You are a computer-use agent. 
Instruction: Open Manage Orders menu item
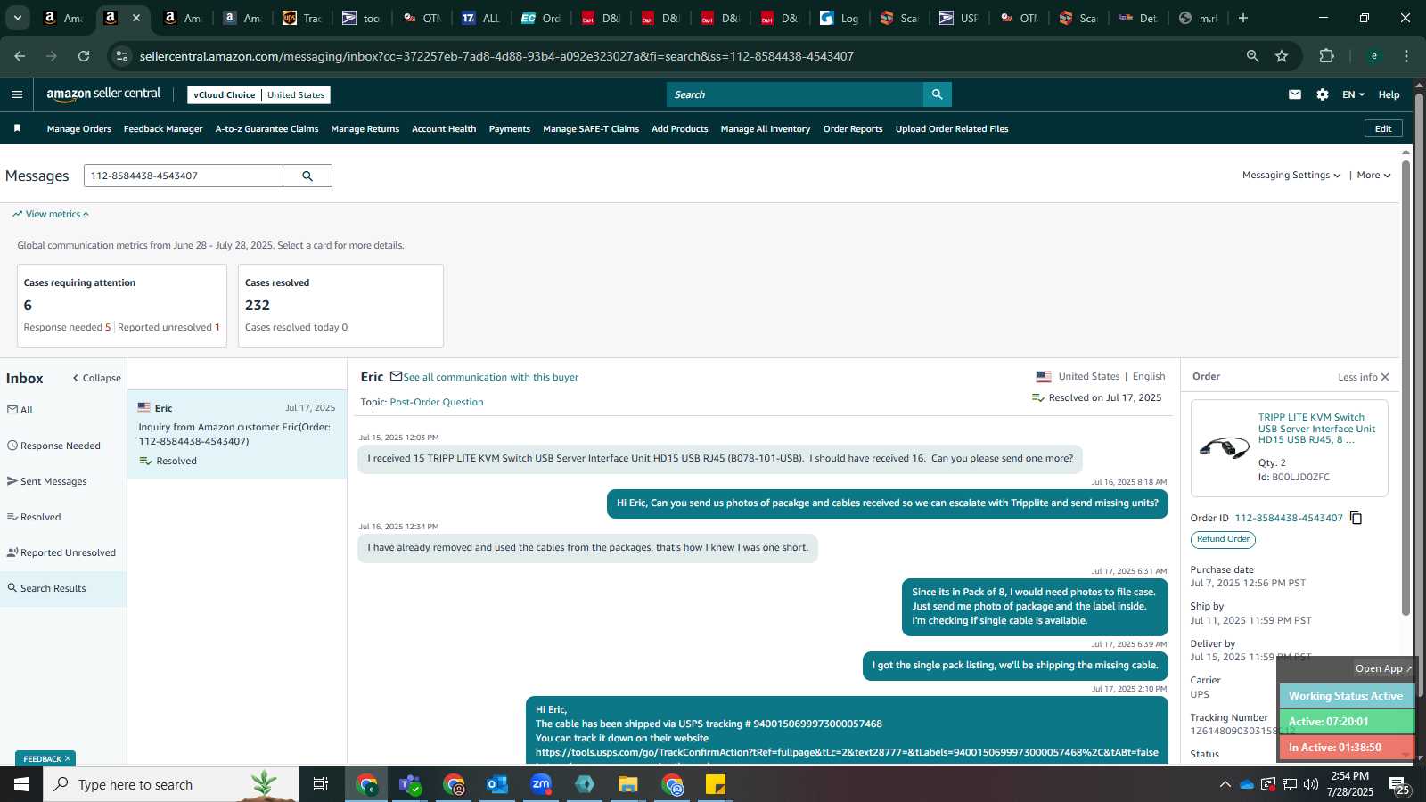click(x=79, y=129)
